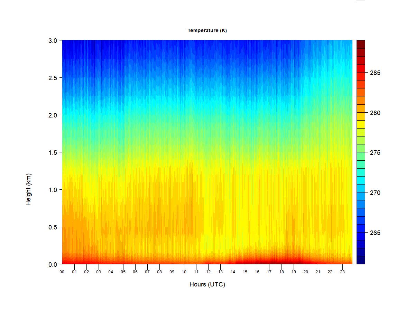Viewport: 415px width, 311px height.
Task: Click the chart title 'Temperature (K)'
Action: [x=207, y=30]
